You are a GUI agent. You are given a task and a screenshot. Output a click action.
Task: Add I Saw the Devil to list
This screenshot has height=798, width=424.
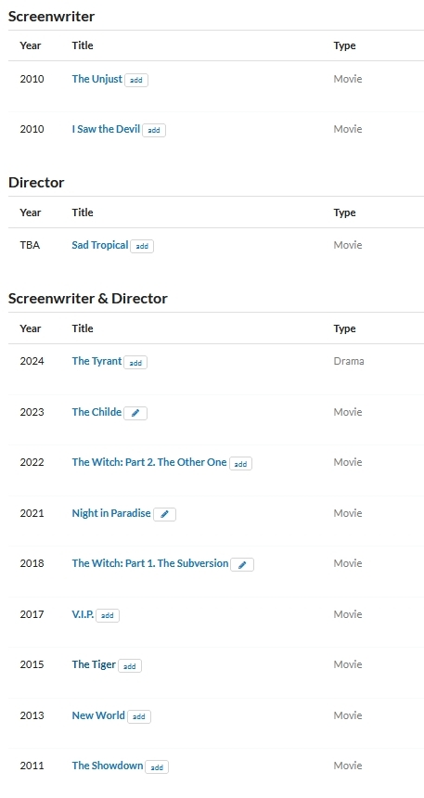(154, 130)
